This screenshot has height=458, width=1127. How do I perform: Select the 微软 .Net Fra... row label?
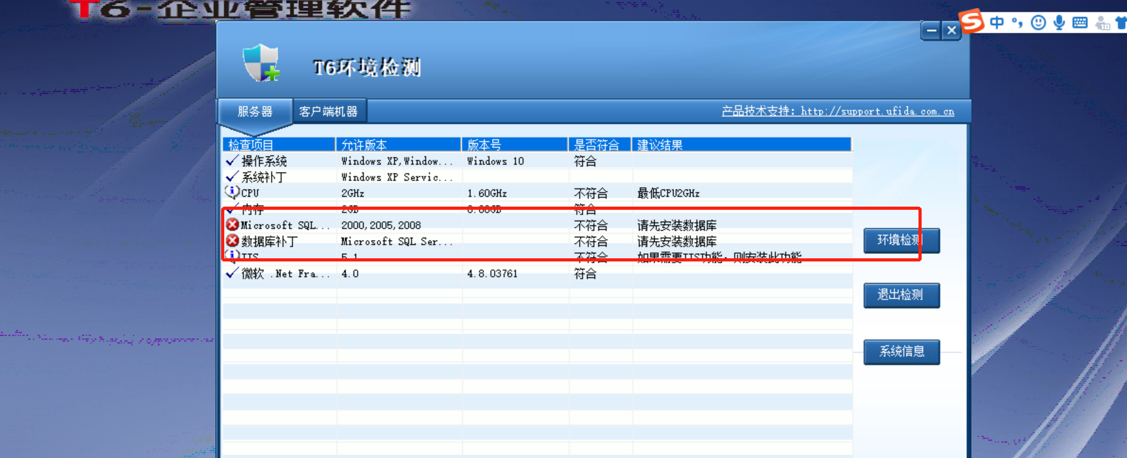[x=285, y=273]
